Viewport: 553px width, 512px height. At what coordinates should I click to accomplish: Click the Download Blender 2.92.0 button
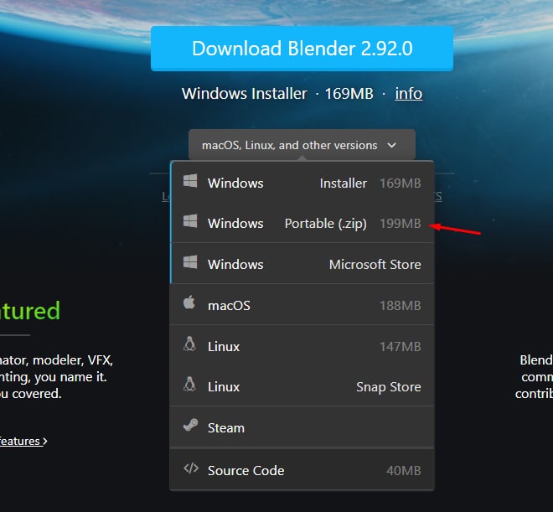(x=302, y=49)
